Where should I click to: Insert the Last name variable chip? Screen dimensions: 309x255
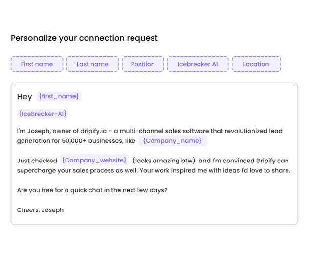pos(92,64)
